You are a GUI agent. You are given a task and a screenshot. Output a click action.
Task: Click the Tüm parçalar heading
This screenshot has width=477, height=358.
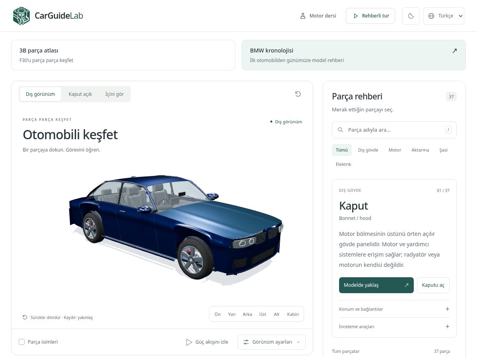click(346, 351)
